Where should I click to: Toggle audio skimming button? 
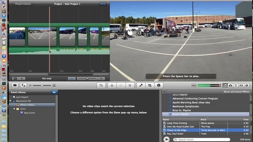click(194, 86)
